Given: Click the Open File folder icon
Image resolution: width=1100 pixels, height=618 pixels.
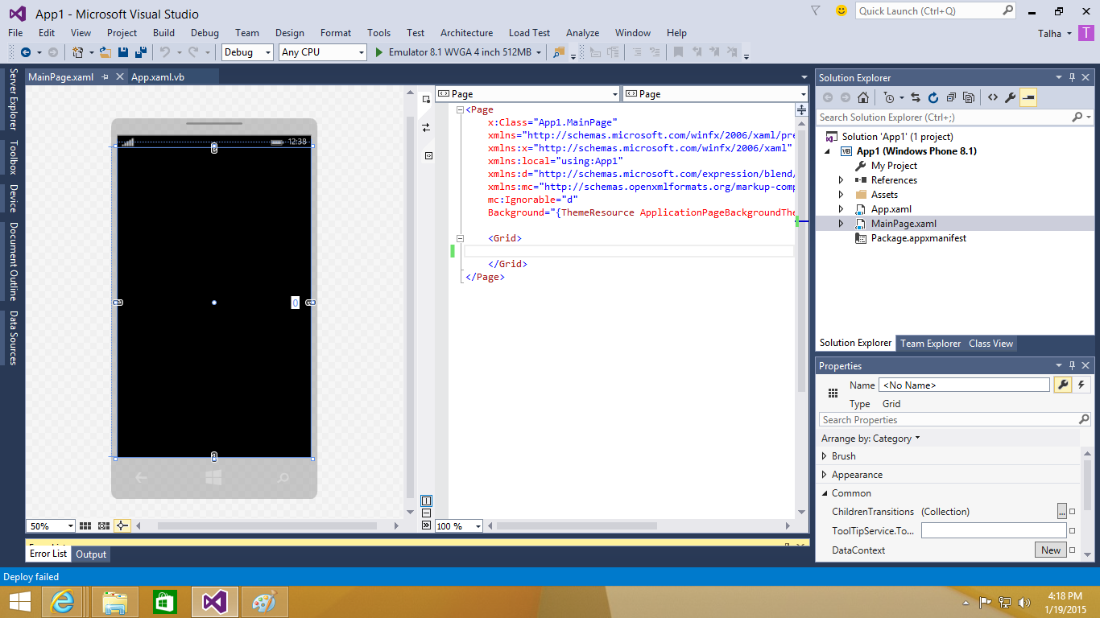Looking at the screenshot, I should coord(106,52).
